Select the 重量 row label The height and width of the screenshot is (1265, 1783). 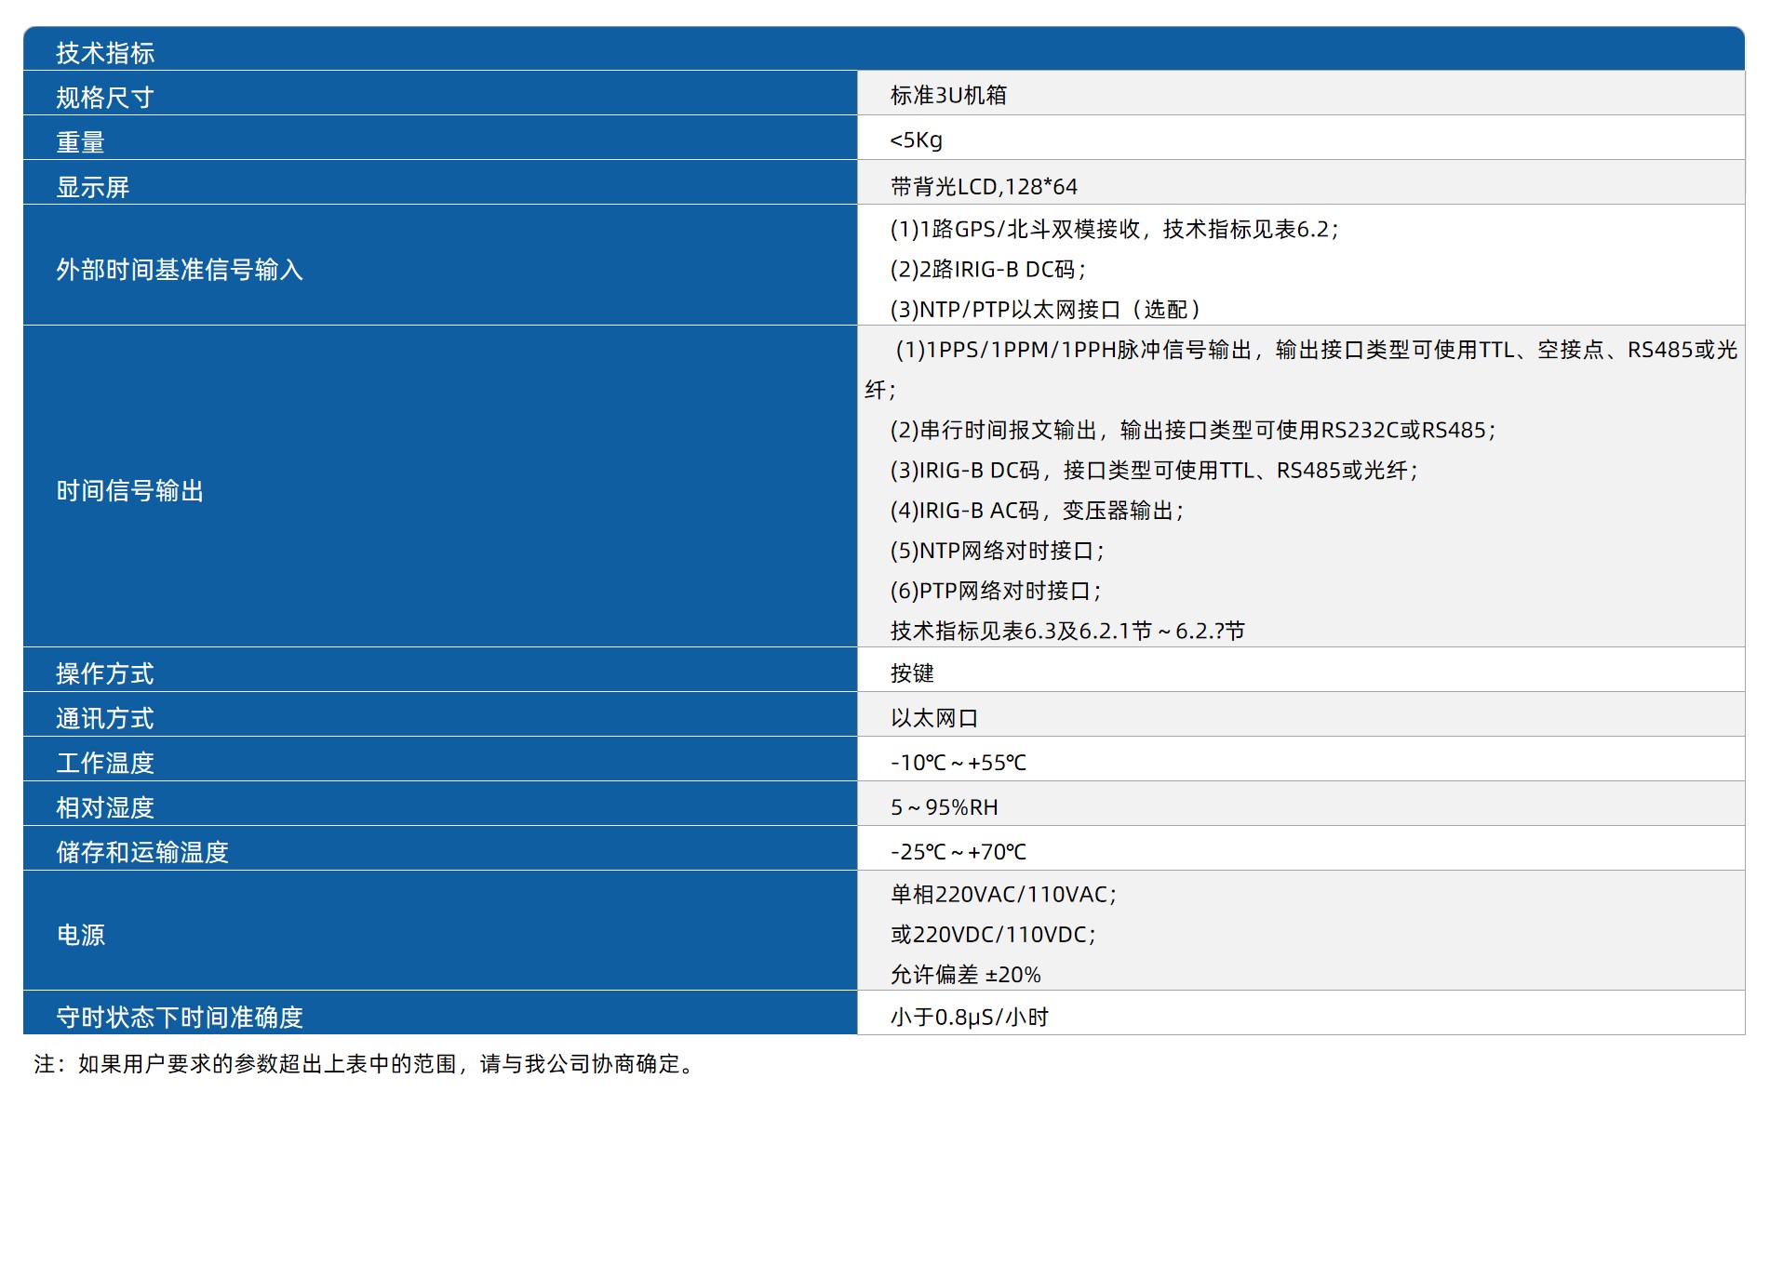coord(81,141)
